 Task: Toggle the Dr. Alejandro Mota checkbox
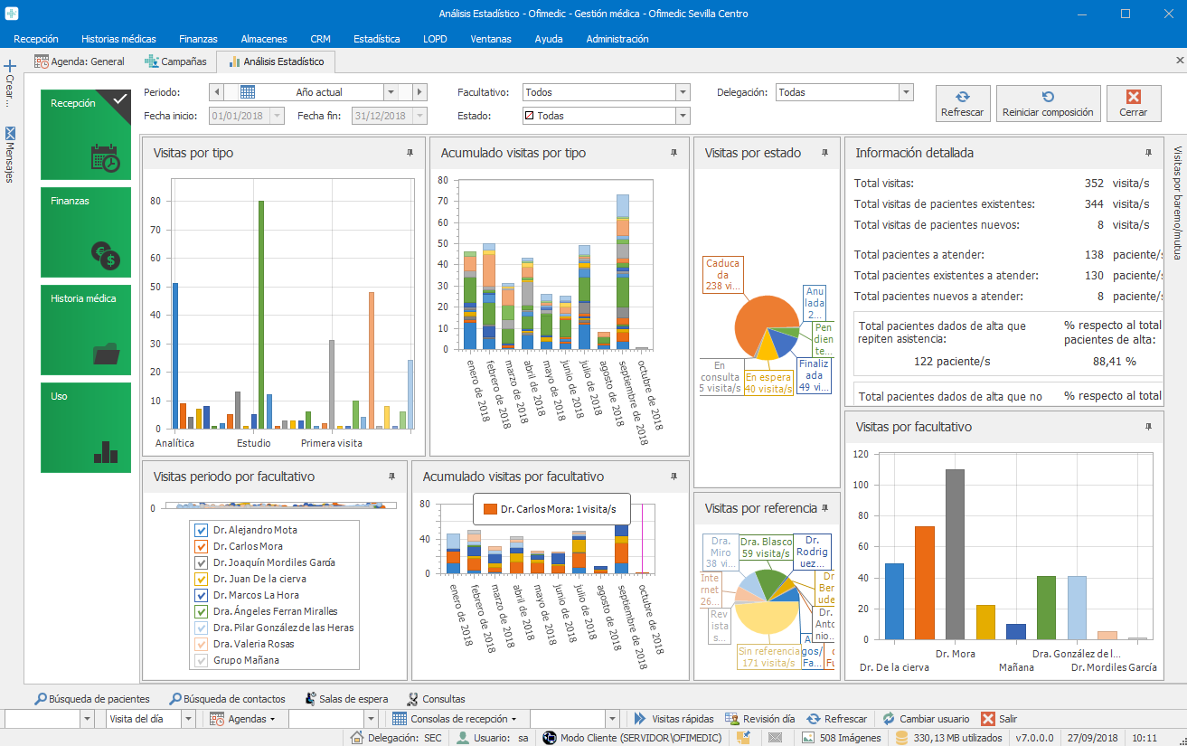202,531
